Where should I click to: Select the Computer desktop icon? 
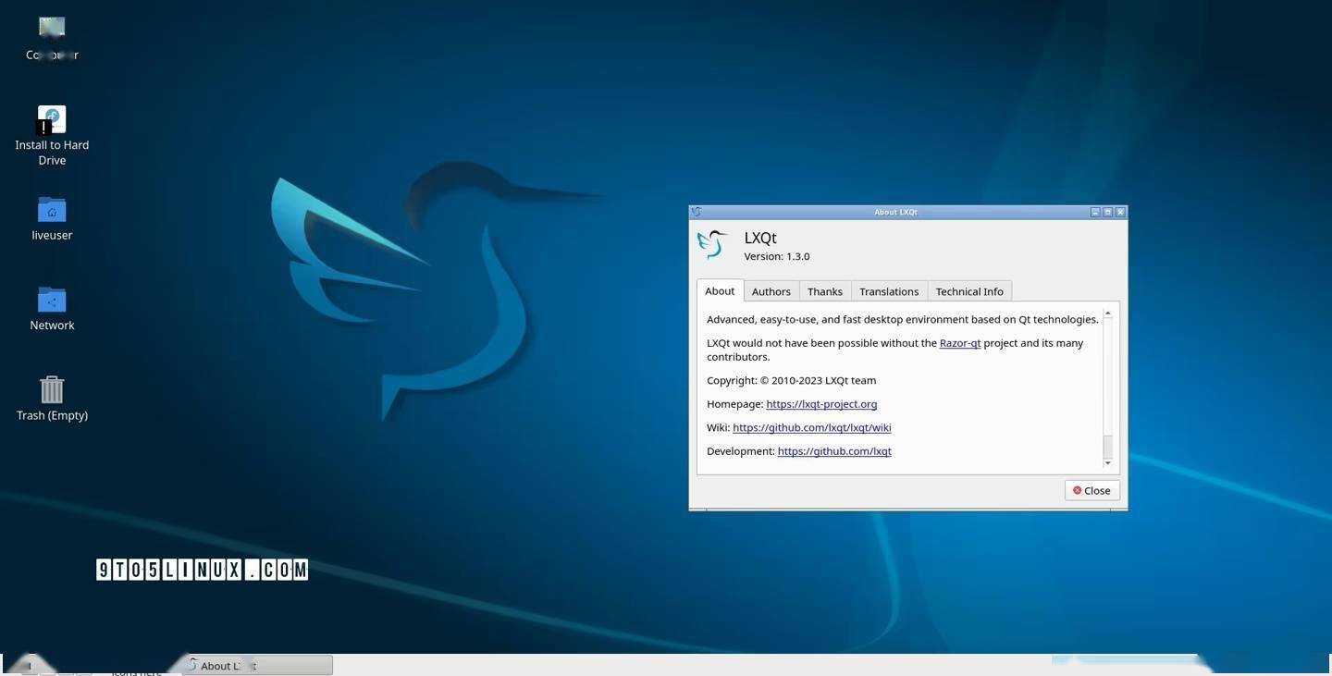tap(52, 38)
